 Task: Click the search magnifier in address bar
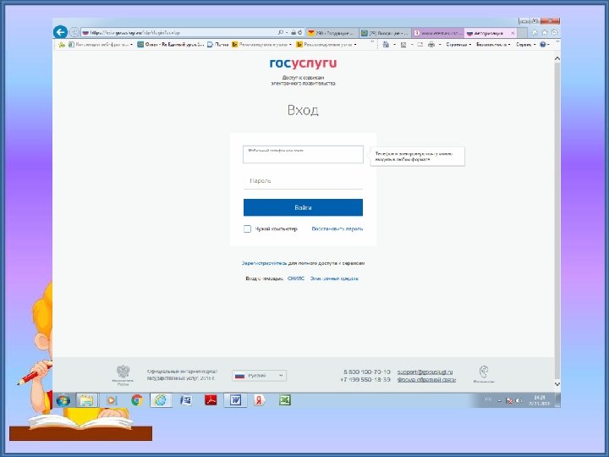(x=281, y=33)
